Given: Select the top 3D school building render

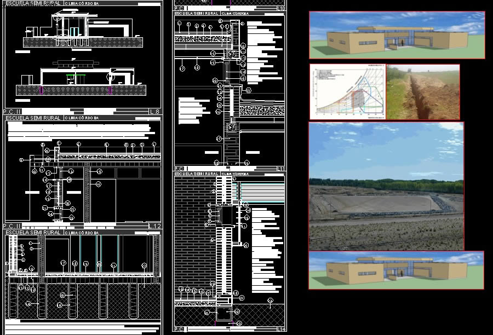Looking at the screenshot, I should pos(397,35).
